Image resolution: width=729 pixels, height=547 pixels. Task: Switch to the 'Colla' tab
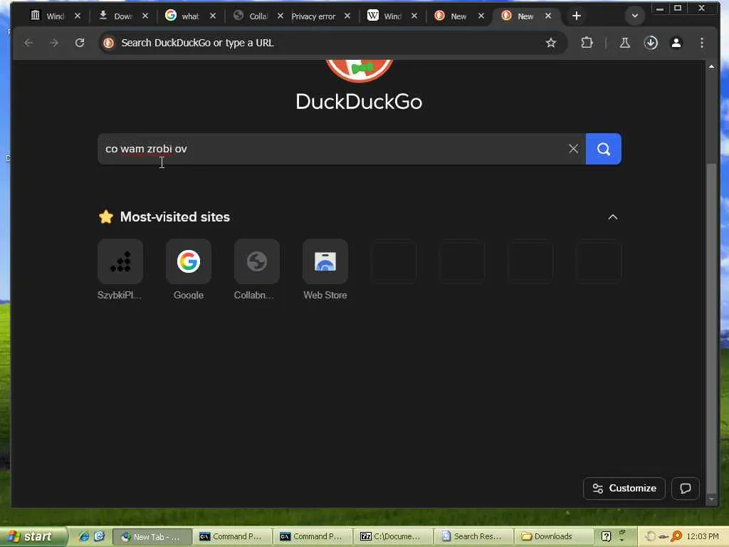pyautogui.click(x=251, y=16)
